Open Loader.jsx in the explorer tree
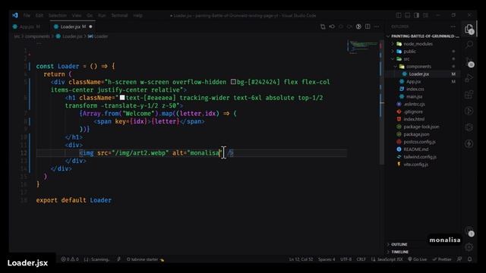The width and height of the screenshot is (486, 273). pyautogui.click(x=418, y=74)
